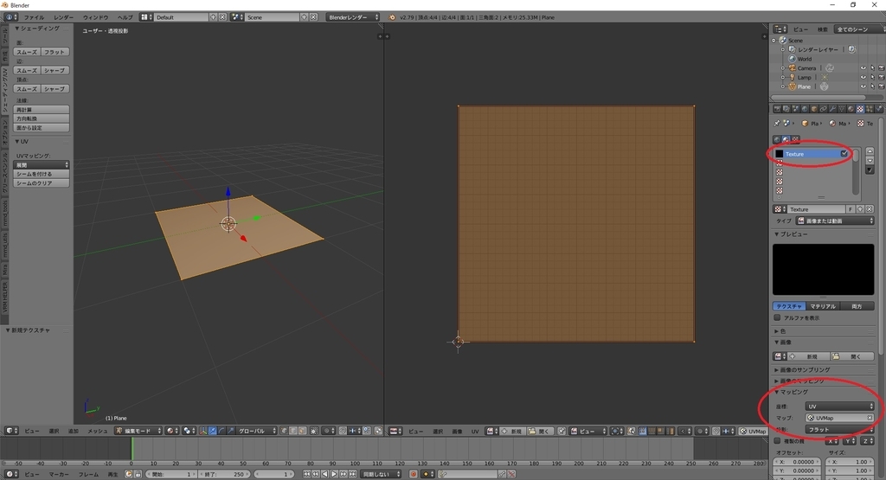Click the Blender info header logo icon
The width and height of the screenshot is (886, 480).
point(392,17)
